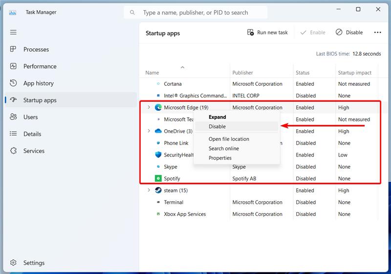Choose Disable from the context menu

point(217,126)
